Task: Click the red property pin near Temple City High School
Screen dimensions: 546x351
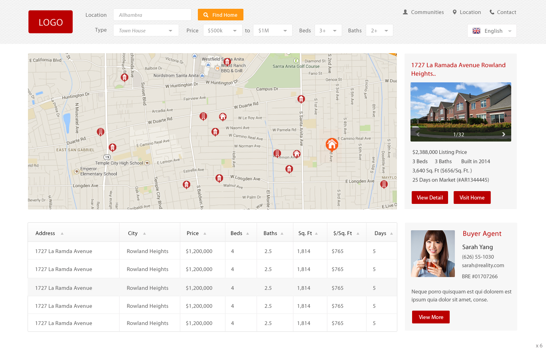Action: click(113, 148)
